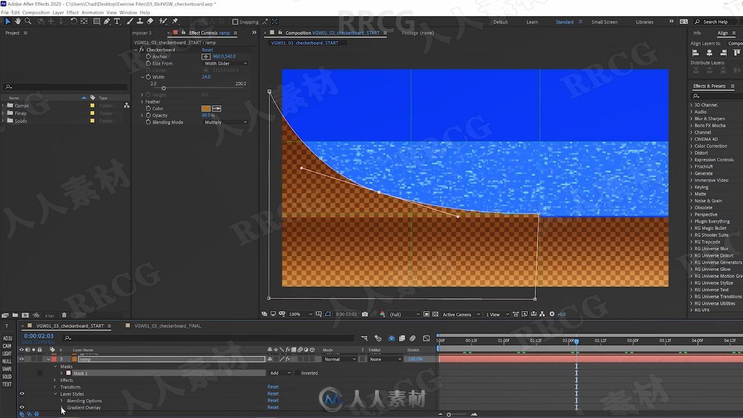Toggle the Checkerboard fx switch

point(141,50)
